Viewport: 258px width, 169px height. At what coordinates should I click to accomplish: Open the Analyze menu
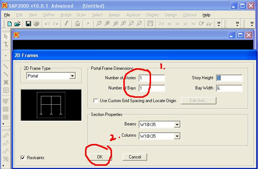point(133,15)
